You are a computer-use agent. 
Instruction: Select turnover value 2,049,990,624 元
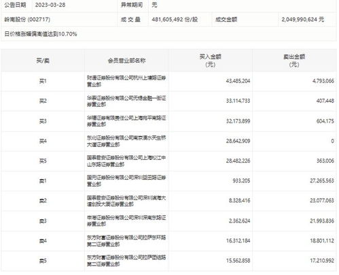(x=303, y=19)
